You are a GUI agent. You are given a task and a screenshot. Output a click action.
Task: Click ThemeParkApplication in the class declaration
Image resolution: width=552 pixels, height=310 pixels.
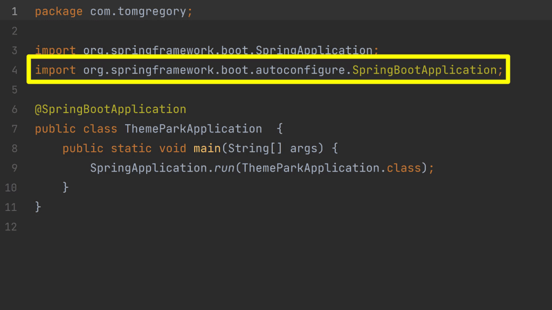click(193, 129)
